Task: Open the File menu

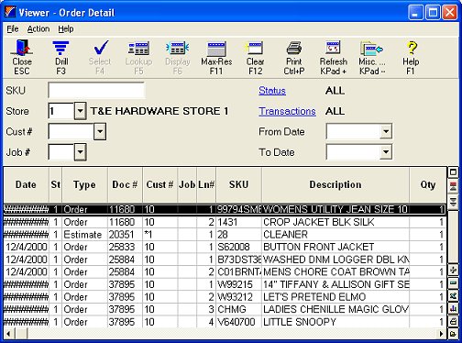Action: (x=13, y=29)
